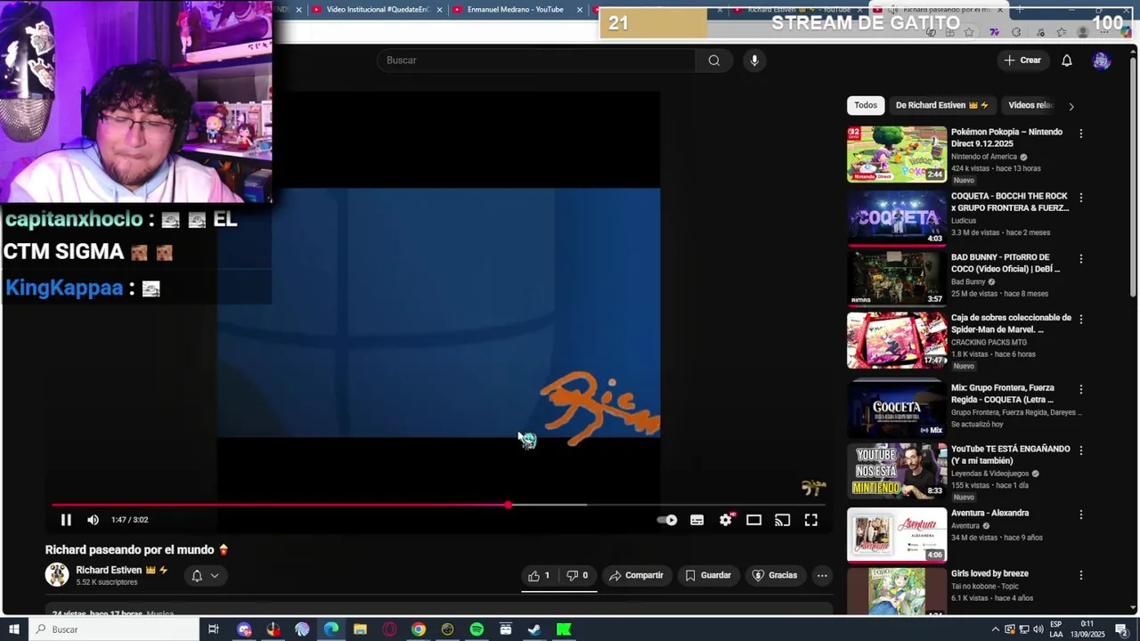Open the BAD BUNNY - PIToRRO DE COCO title
Viewport: 1140px width, 641px height.
coord(1006,263)
